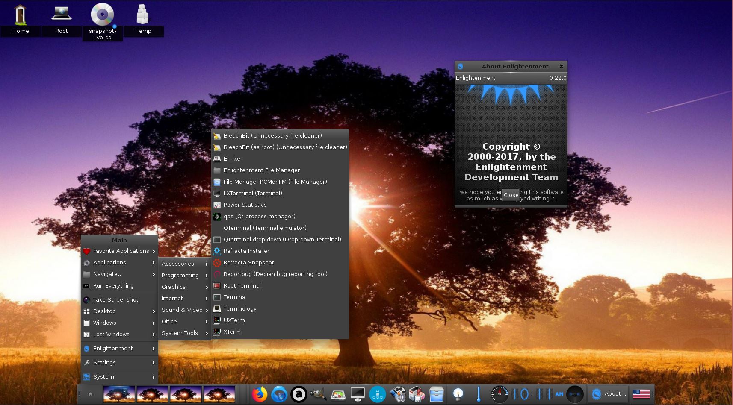Open Sound & Video category submenu
The height and width of the screenshot is (405, 733).
tap(185, 310)
